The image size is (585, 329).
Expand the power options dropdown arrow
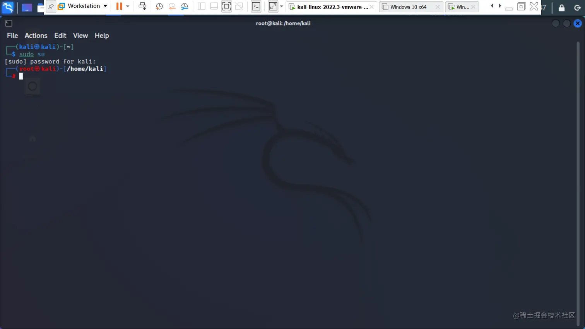click(128, 6)
